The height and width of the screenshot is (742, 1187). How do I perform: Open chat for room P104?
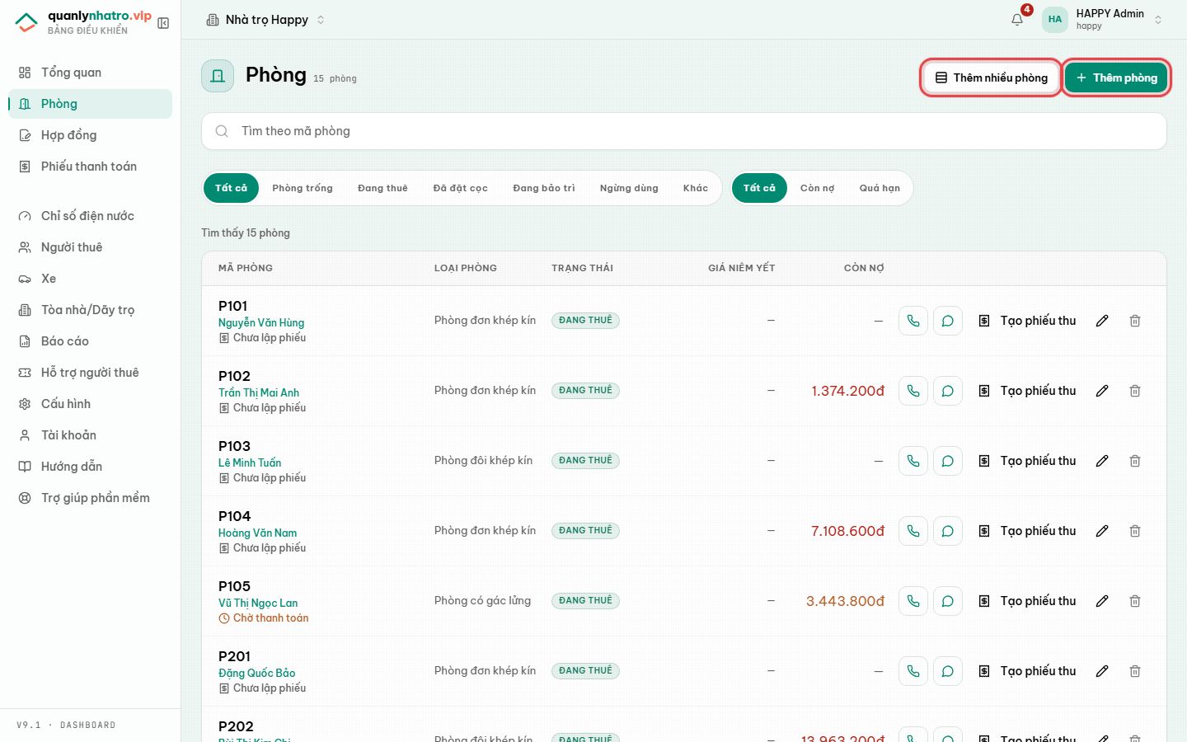click(x=948, y=531)
